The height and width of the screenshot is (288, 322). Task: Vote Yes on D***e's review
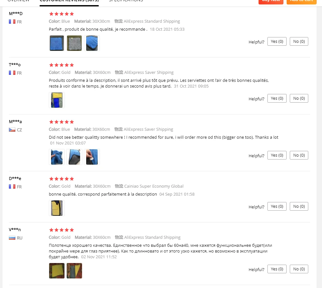click(277, 206)
